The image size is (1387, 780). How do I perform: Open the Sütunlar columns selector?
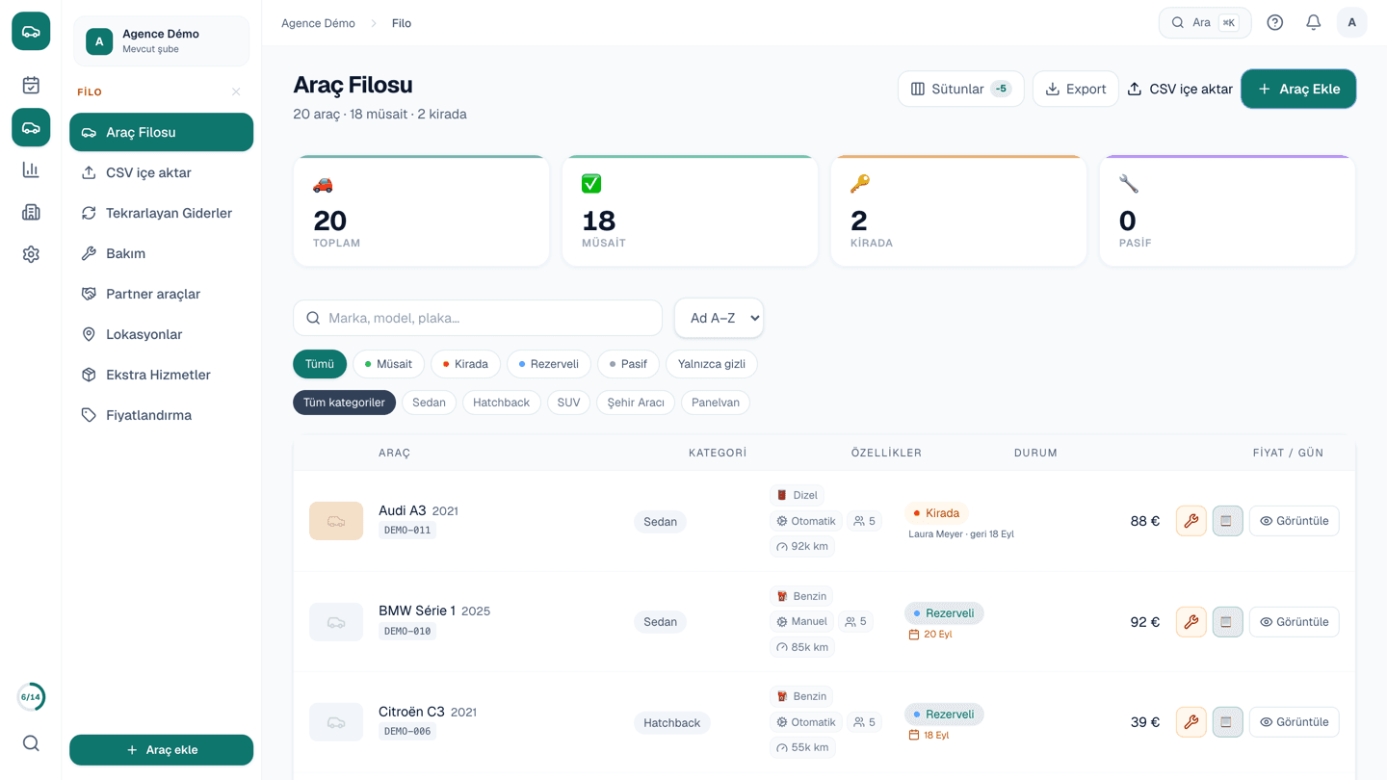point(960,89)
